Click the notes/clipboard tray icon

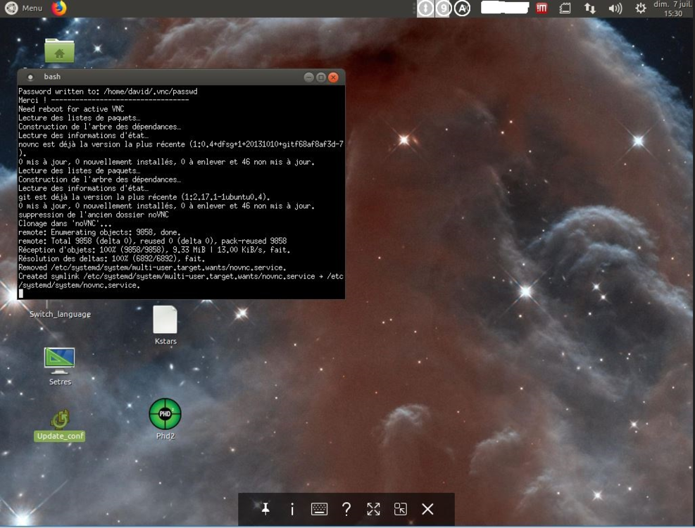coord(565,8)
